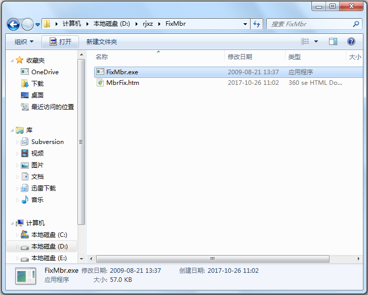Screen dimensions: 368x295
Task: Click the horizontal scrollbar thumb
Action: click(213, 259)
